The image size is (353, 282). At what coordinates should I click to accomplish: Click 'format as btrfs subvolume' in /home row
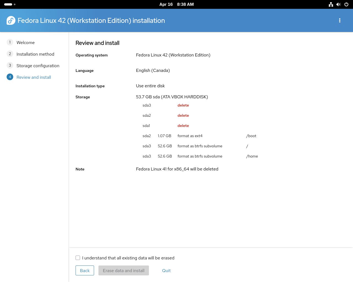point(200,156)
